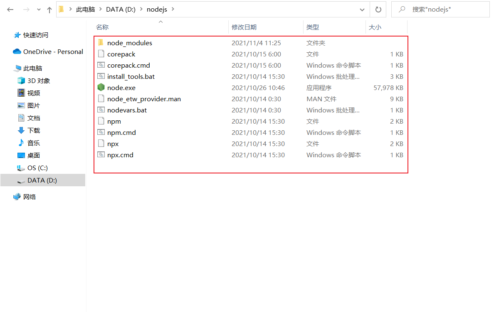
Task: Go up one folder level
Action: (49, 10)
